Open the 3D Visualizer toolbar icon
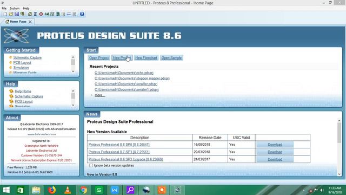This screenshot has height=195, width=346. (x=46, y=14)
